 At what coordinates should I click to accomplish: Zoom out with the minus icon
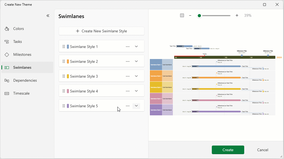(x=190, y=16)
